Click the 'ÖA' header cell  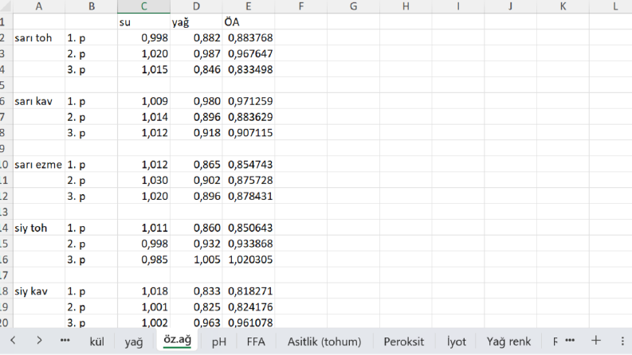[x=249, y=21]
